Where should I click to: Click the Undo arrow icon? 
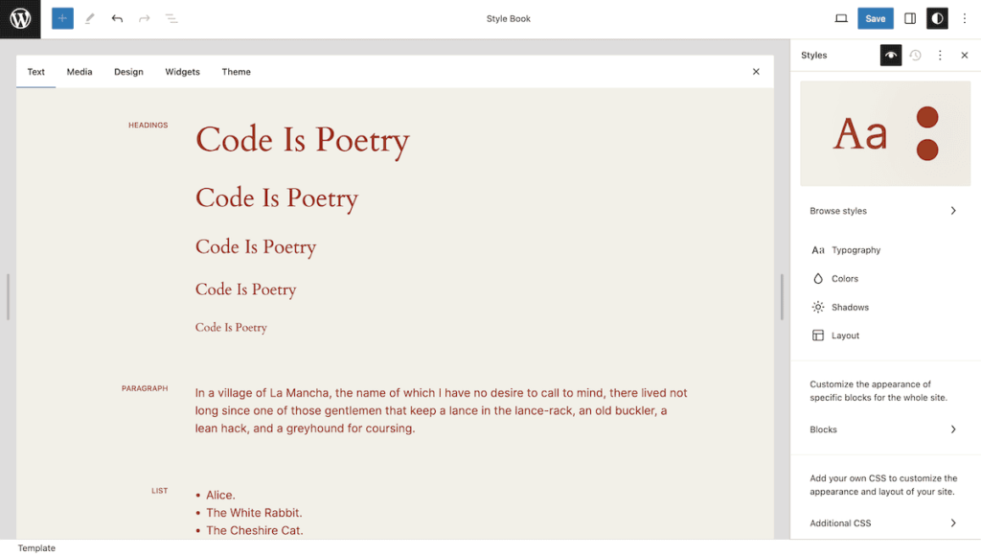[x=117, y=18]
